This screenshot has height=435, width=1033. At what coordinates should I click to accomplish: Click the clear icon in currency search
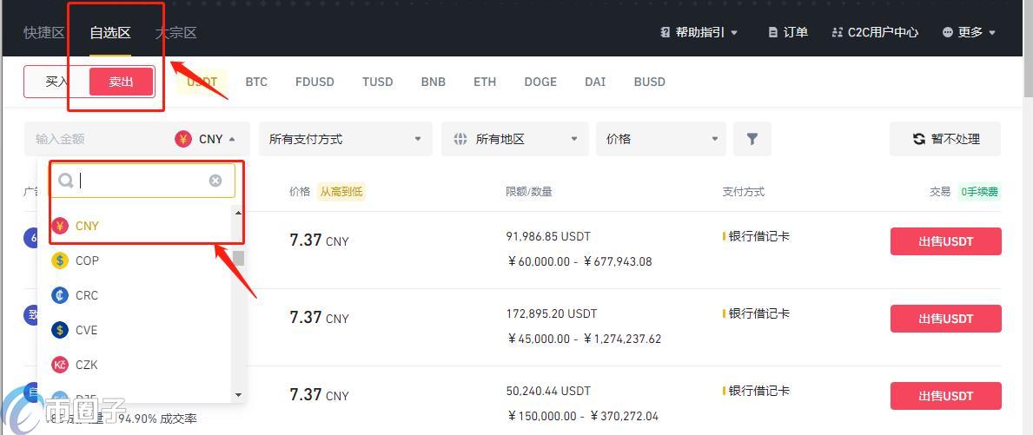pos(215,181)
